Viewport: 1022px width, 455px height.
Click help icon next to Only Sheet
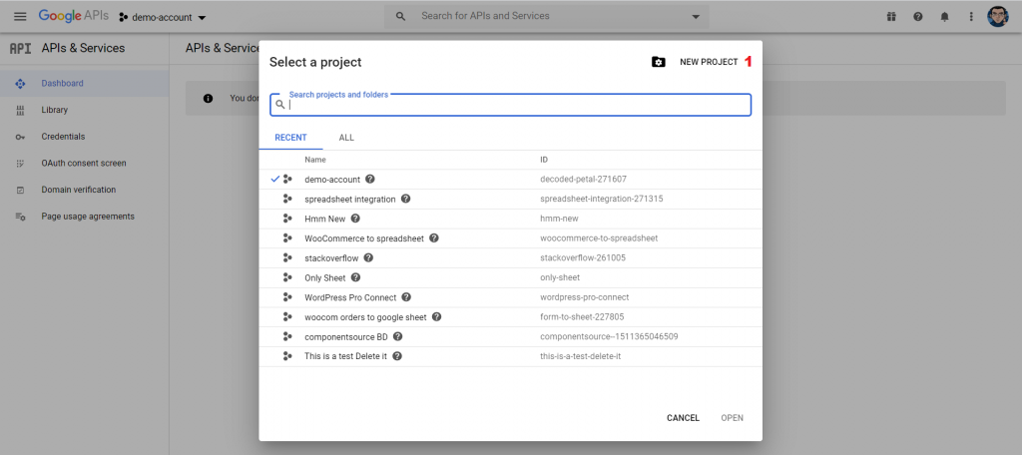click(x=355, y=277)
